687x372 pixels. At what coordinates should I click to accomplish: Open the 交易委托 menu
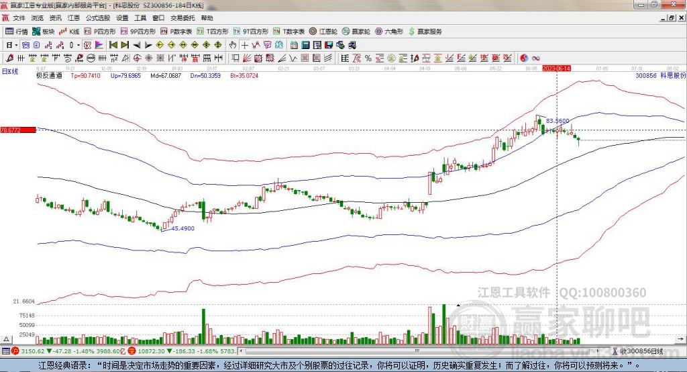coord(181,18)
